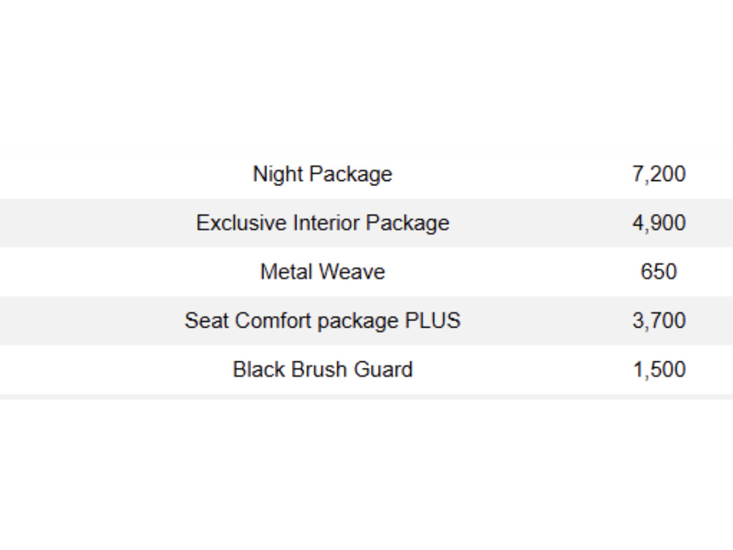Select the 3,700 price value
This screenshot has height=550, width=733.
[659, 320]
